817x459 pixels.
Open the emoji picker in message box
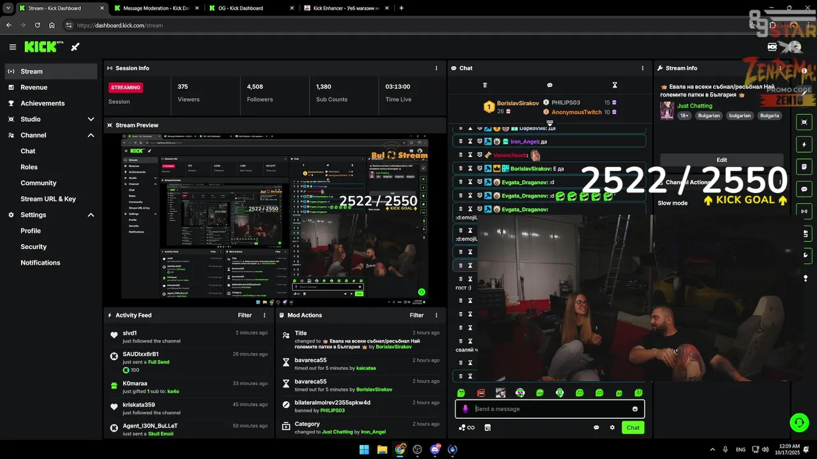[x=634, y=409]
